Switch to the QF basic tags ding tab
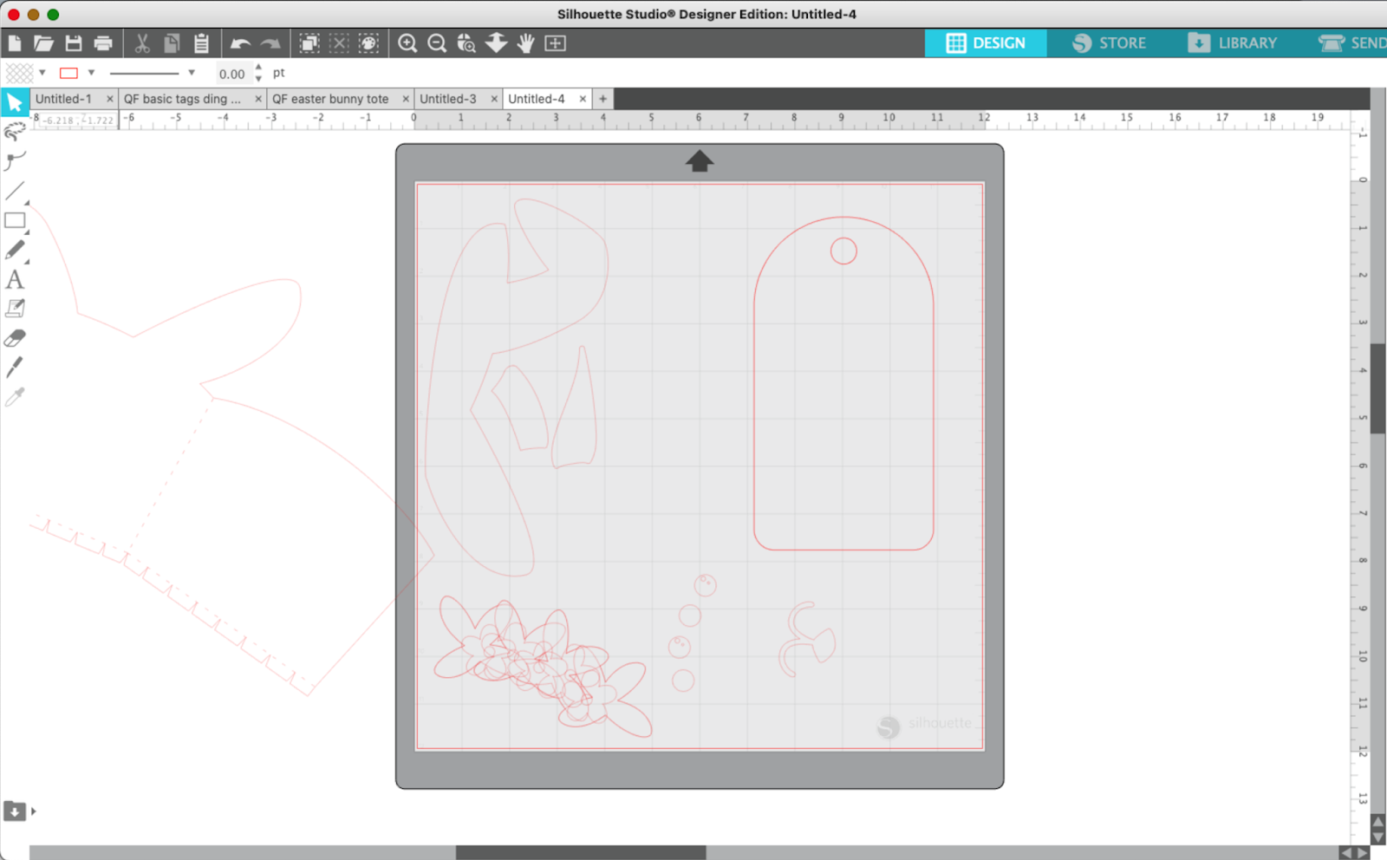This screenshot has width=1387, height=860. pos(182,99)
